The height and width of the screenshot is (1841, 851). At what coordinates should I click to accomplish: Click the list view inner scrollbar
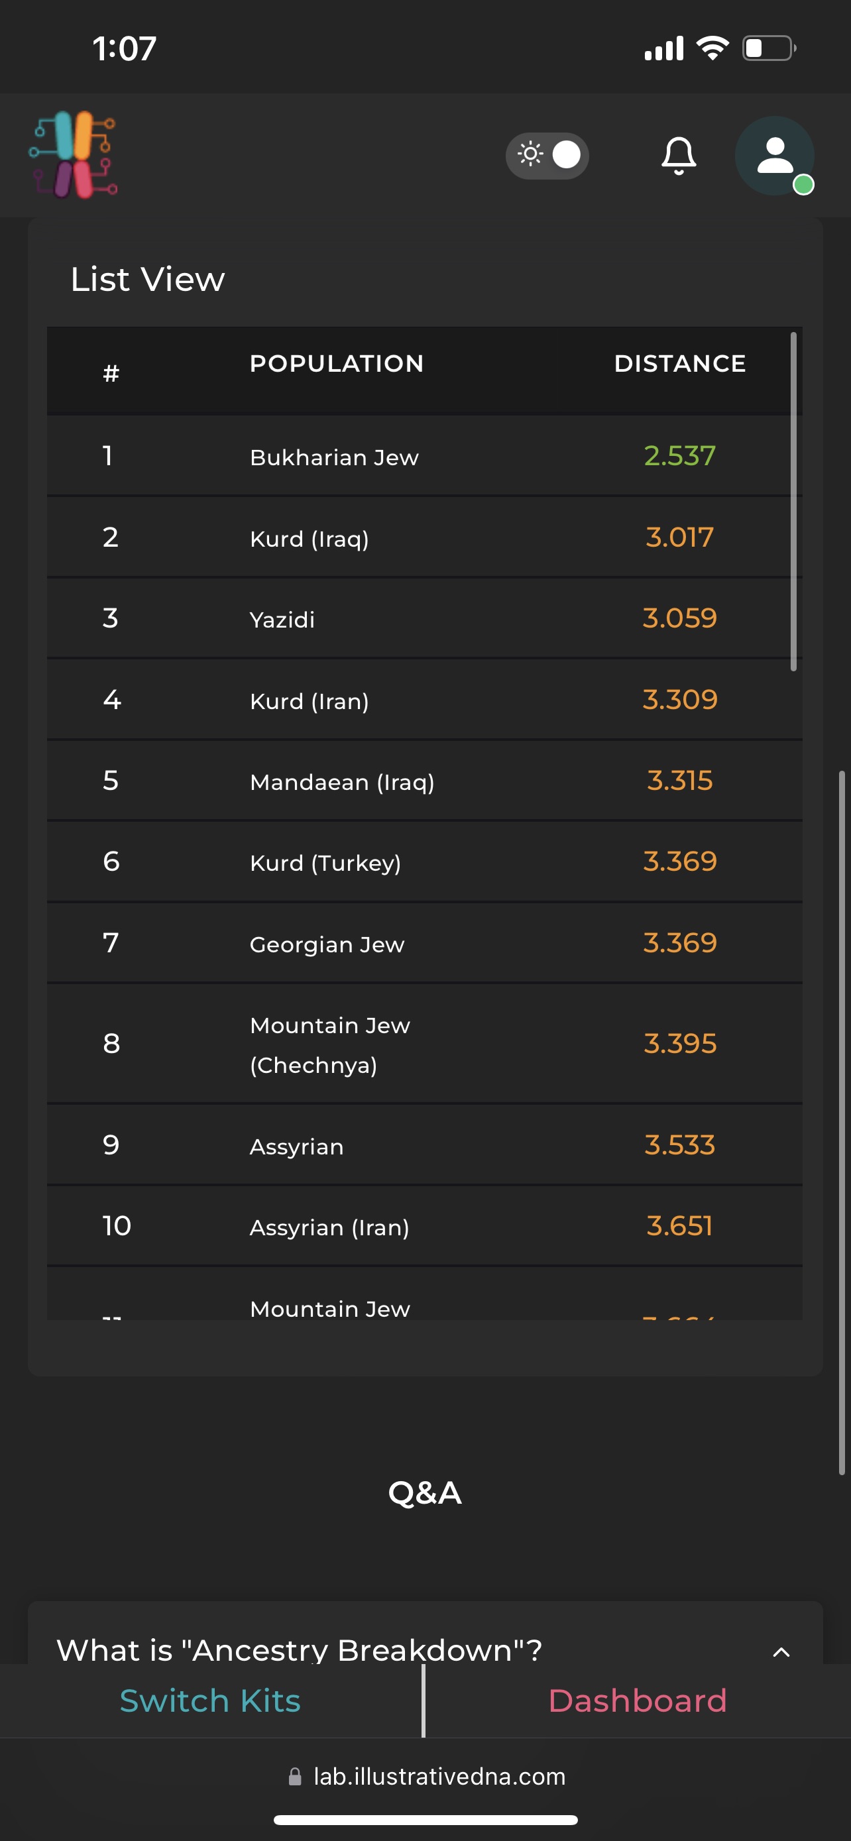pyautogui.click(x=793, y=502)
